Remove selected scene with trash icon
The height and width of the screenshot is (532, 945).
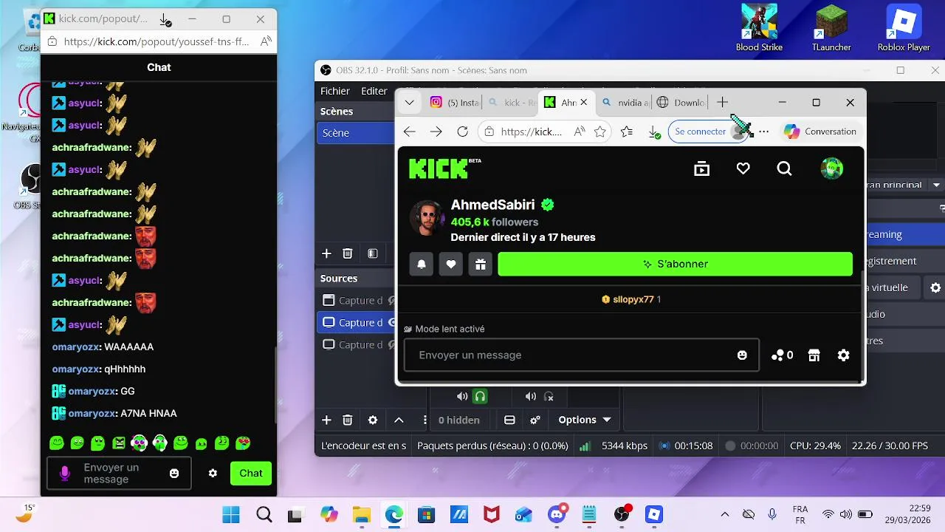[x=348, y=253]
